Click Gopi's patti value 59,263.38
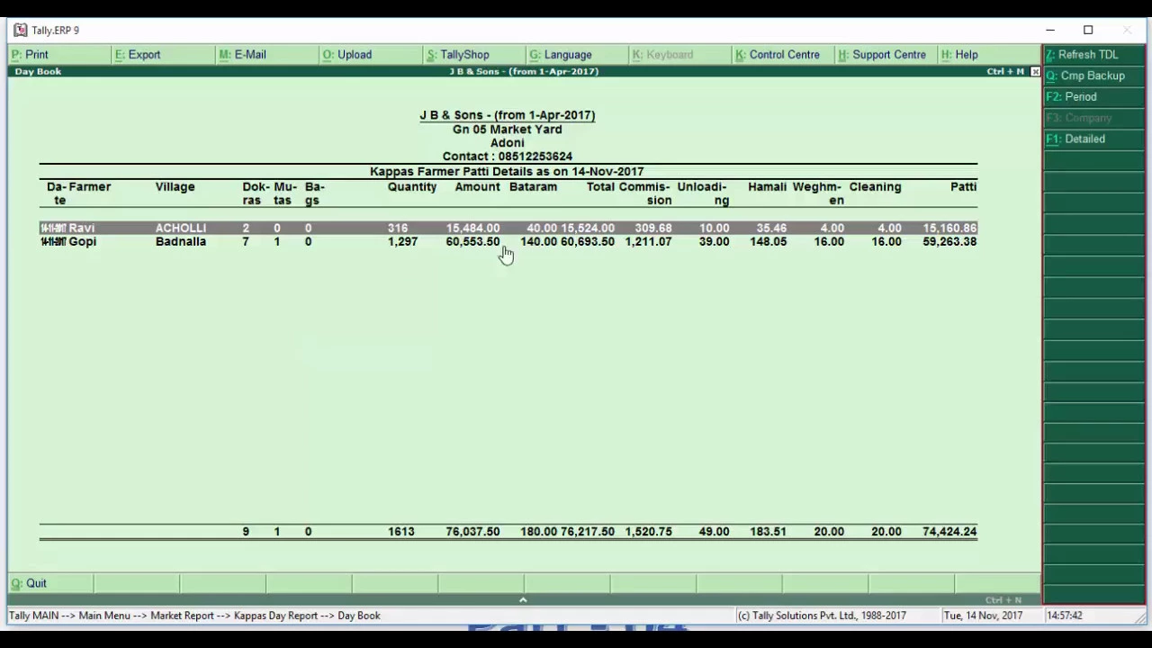 [x=949, y=242]
